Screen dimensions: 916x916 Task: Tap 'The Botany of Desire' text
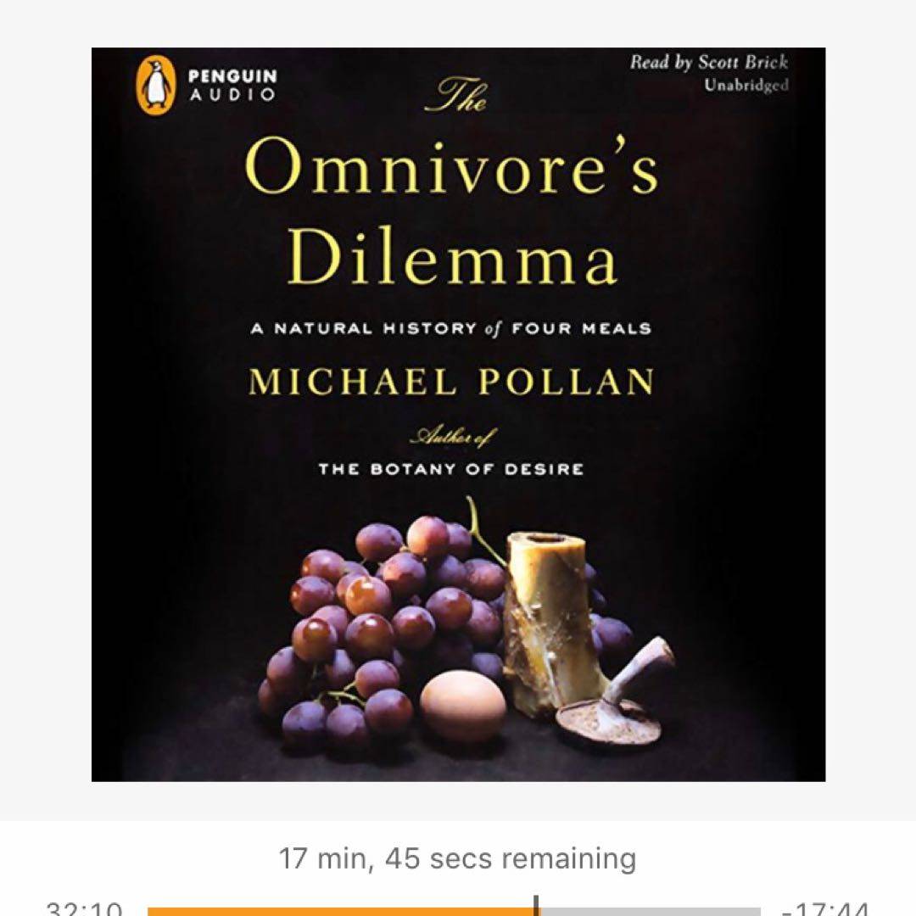[x=451, y=469]
